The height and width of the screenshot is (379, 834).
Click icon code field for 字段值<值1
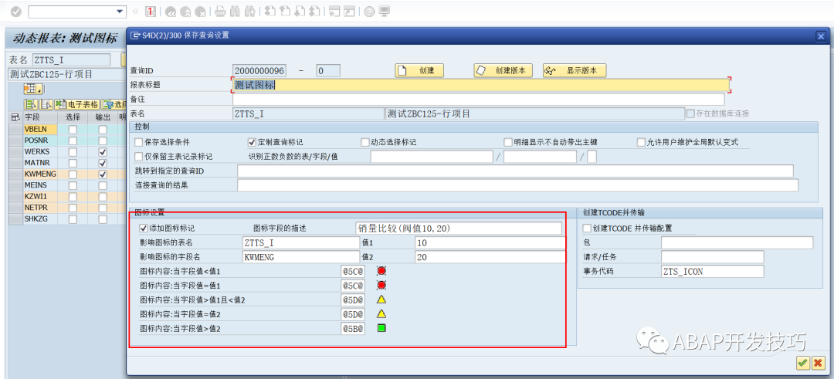click(x=353, y=271)
